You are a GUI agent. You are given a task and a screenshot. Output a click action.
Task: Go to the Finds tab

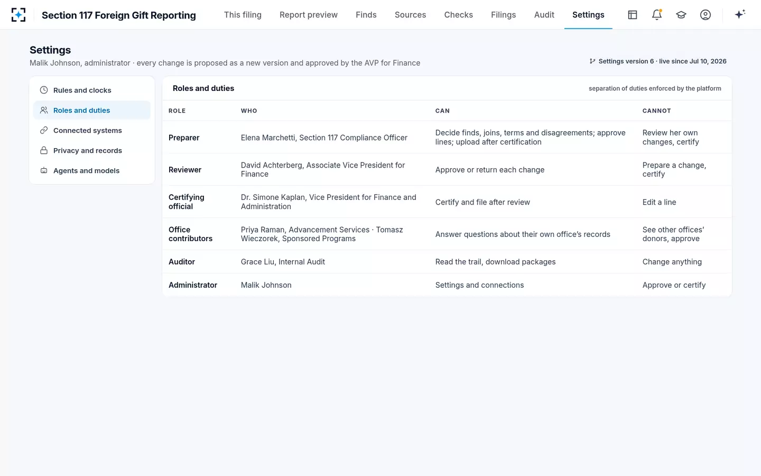click(366, 15)
